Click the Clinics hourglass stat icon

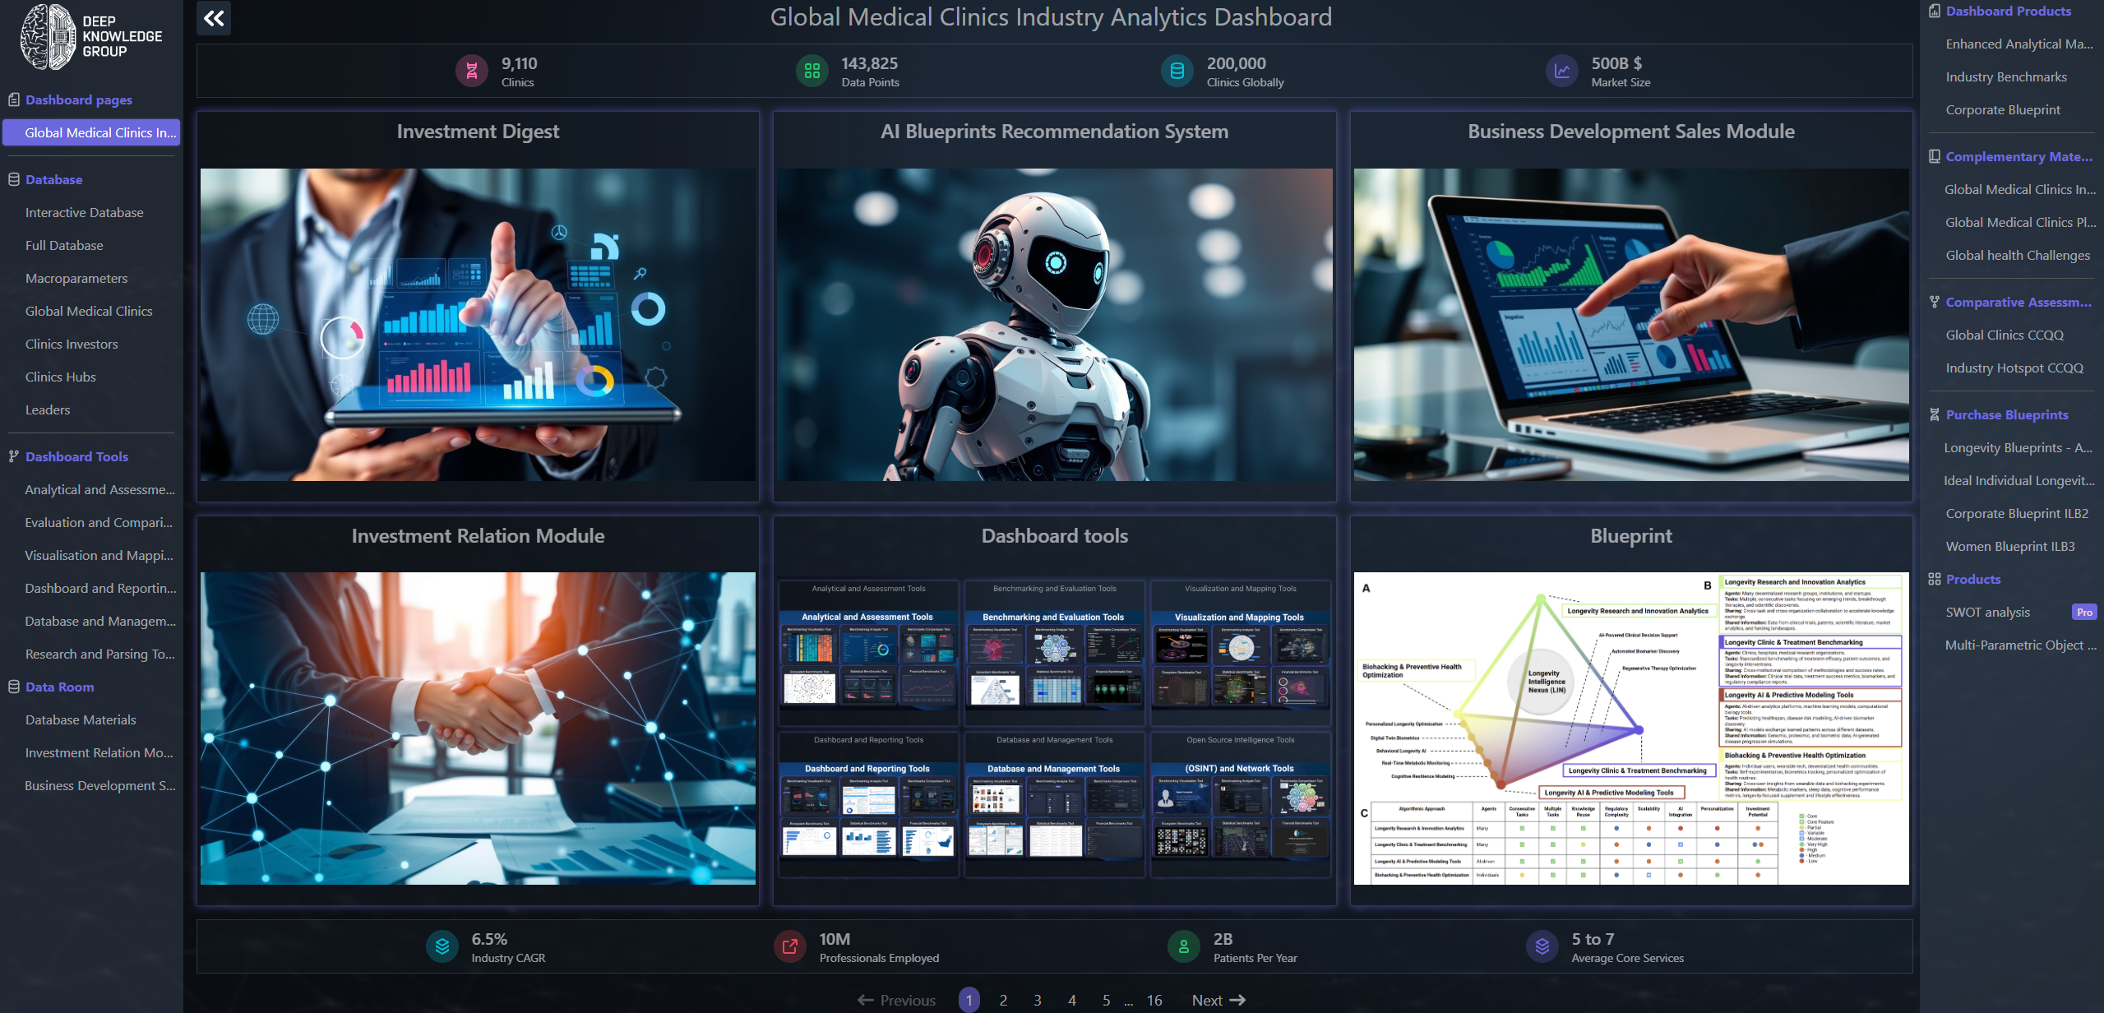coord(472,72)
